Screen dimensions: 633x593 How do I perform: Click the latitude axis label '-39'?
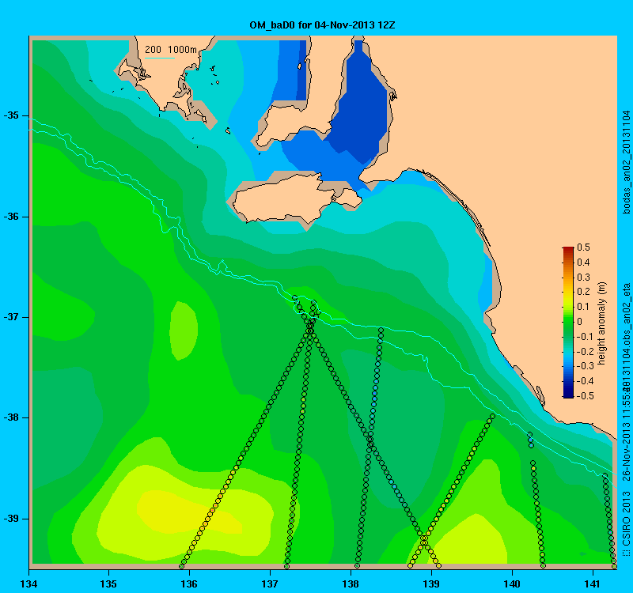pos(11,519)
